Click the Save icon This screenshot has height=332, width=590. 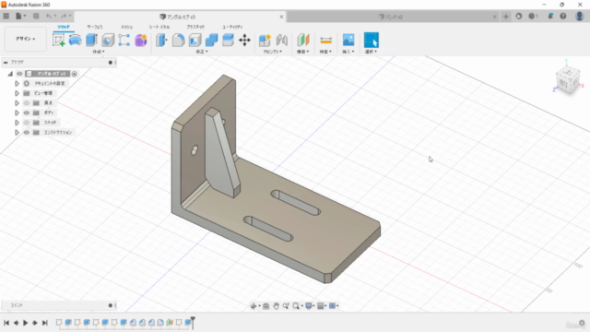point(36,17)
